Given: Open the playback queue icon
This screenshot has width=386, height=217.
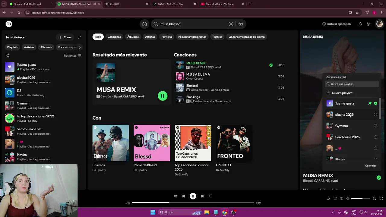Looking at the screenshot, I should pyautogui.click(x=335, y=199).
